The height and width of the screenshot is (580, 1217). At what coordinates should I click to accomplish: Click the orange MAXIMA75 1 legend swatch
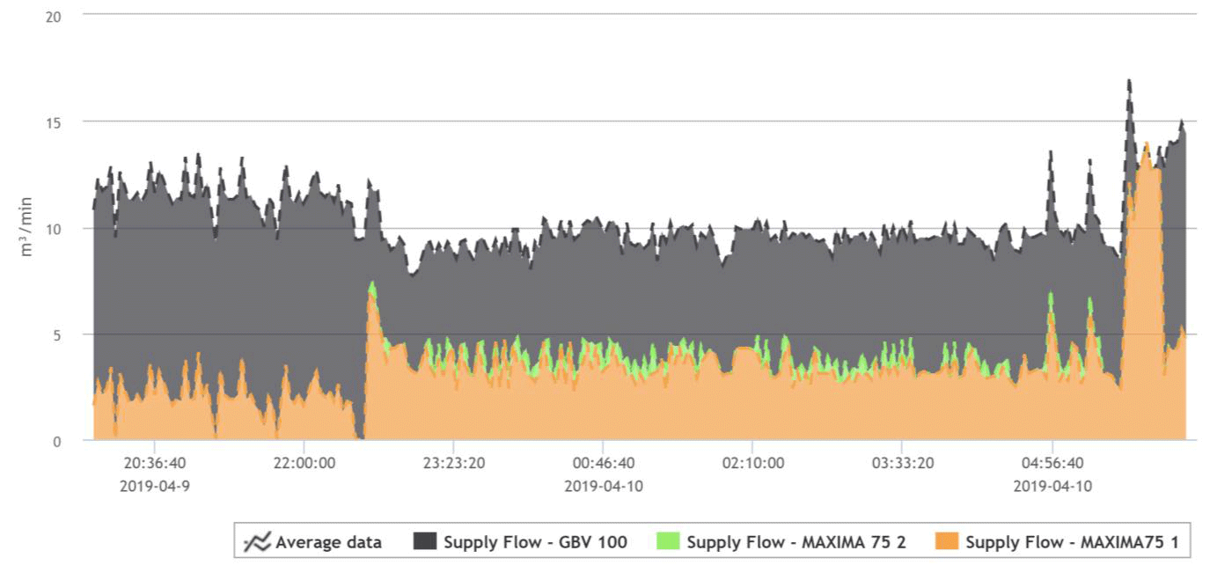[947, 542]
